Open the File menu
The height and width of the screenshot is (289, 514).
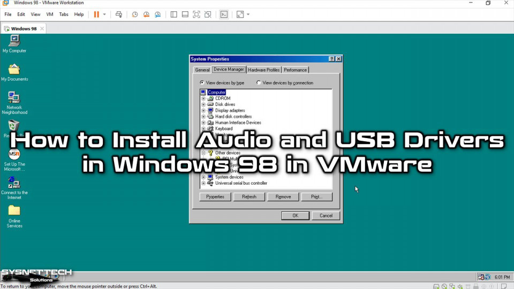8,14
